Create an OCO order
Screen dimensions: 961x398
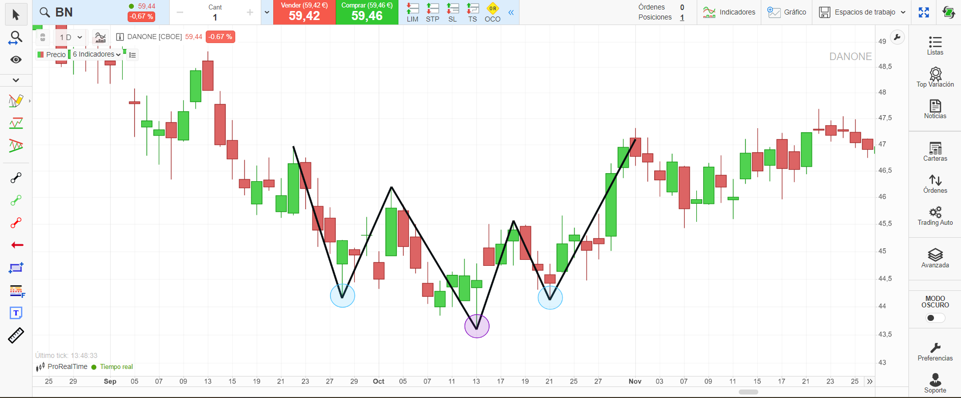pyautogui.click(x=493, y=13)
